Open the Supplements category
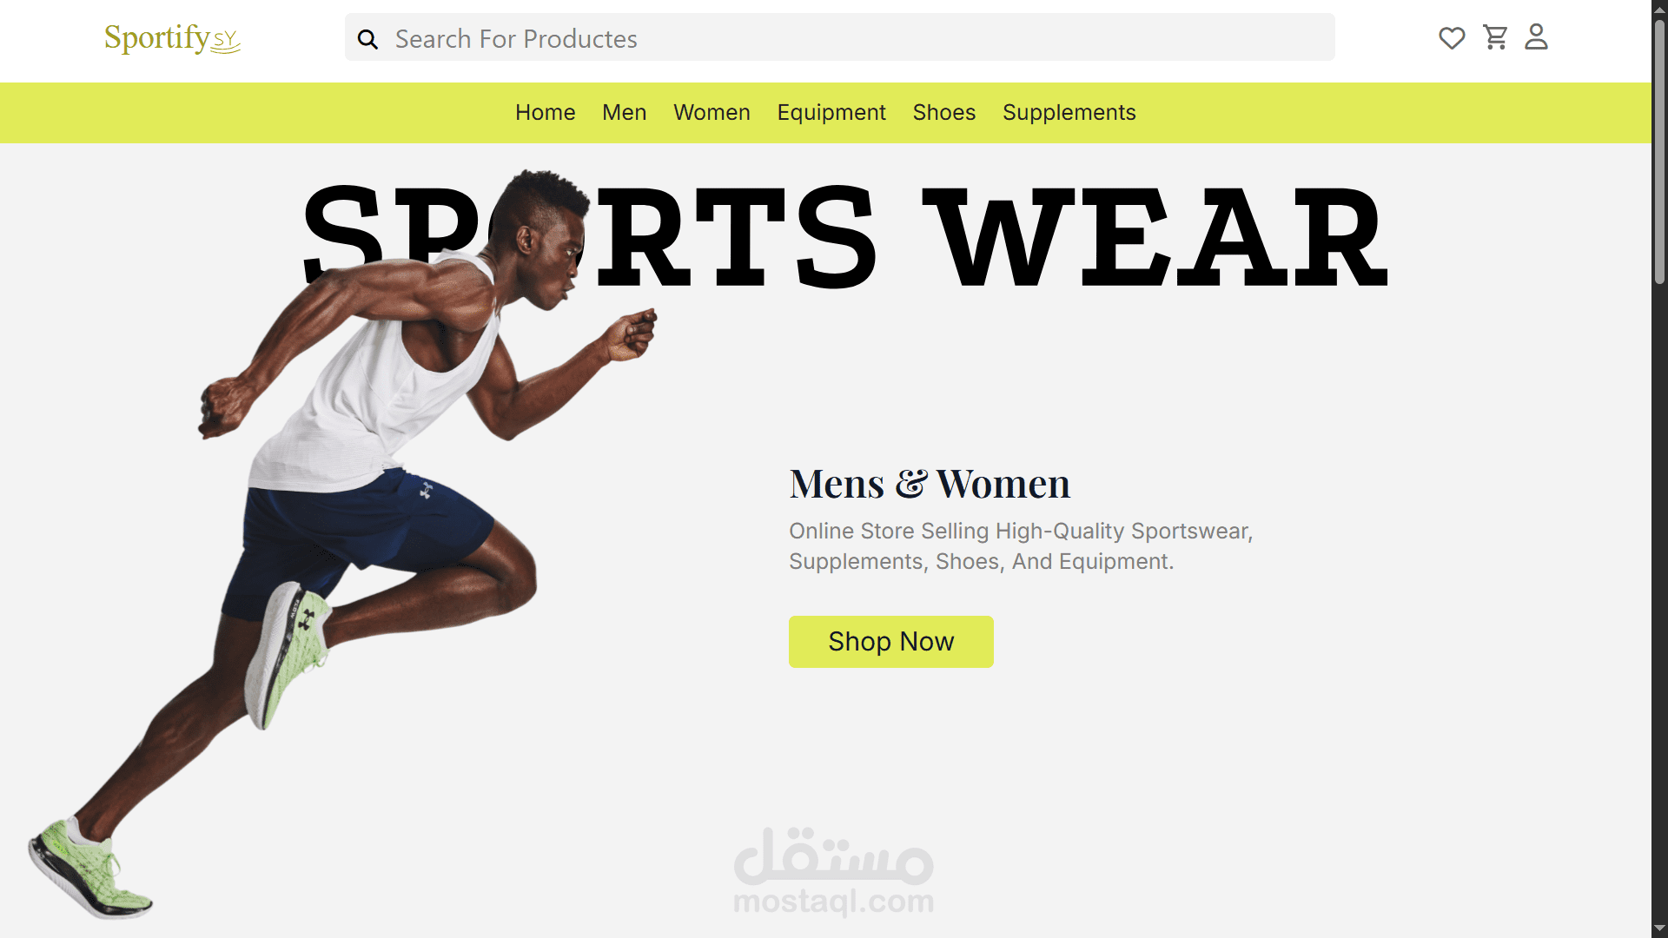This screenshot has height=938, width=1668. click(x=1069, y=113)
